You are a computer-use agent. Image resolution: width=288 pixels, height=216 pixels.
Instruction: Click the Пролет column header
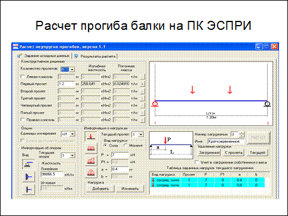pyautogui.click(x=189, y=174)
